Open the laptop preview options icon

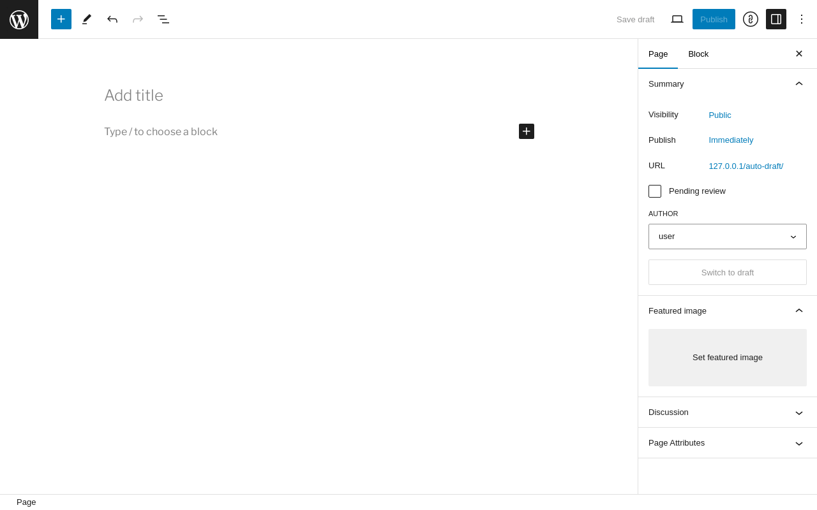click(677, 19)
